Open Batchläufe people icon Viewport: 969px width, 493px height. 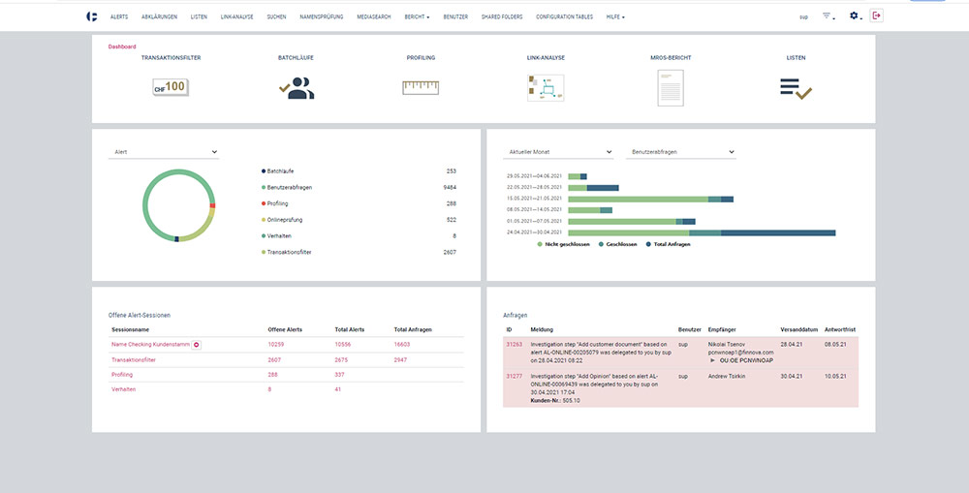[296, 89]
